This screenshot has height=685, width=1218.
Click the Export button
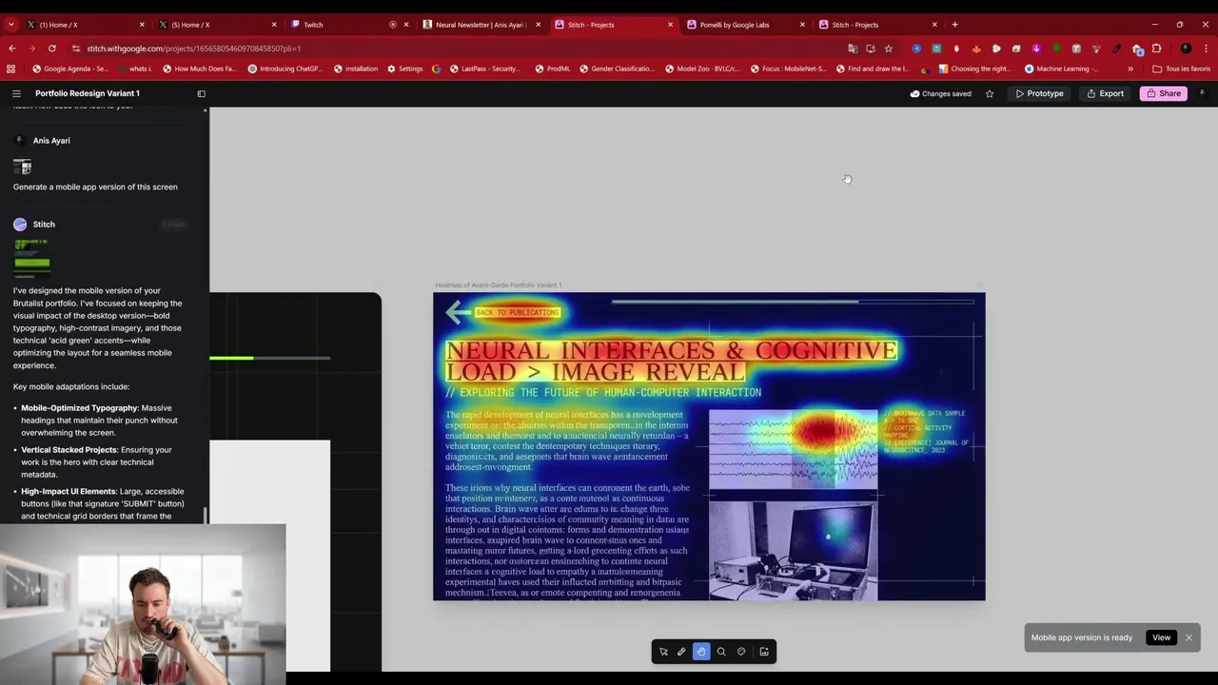[x=1106, y=93]
